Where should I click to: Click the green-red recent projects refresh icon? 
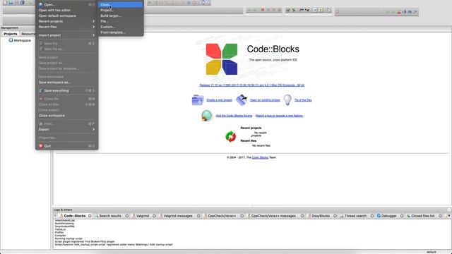coord(231,136)
